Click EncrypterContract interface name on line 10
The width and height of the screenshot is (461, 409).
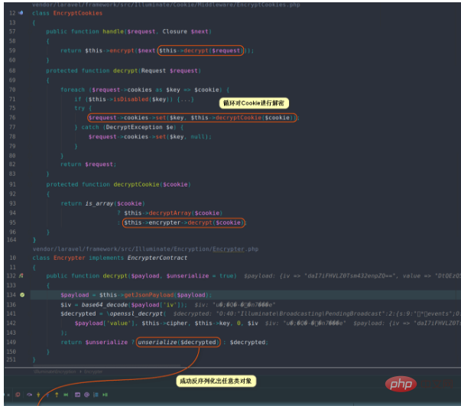pyautogui.click(x=157, y=258)
